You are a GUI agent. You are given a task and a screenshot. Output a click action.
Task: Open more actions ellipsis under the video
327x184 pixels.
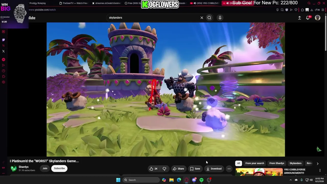(229, 169)
